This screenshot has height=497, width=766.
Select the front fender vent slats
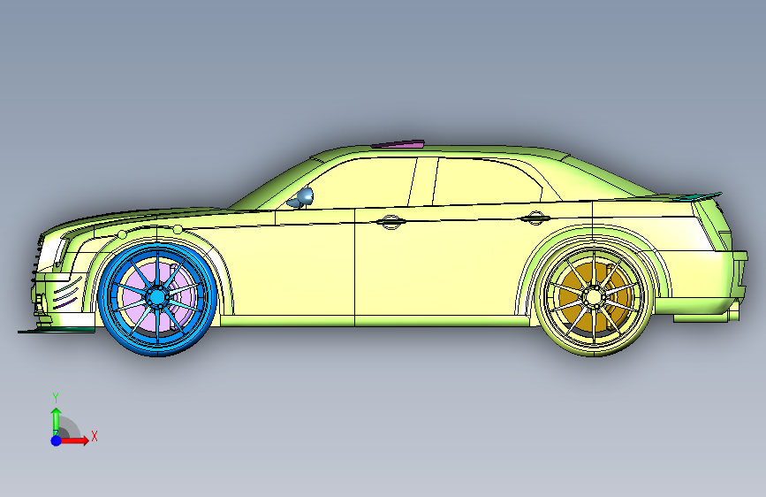[67, 293]
